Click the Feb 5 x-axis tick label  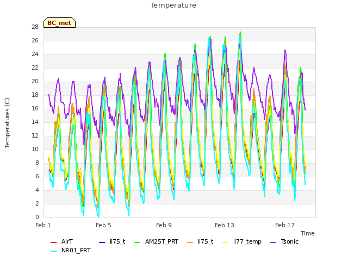(x=103, y=225)
